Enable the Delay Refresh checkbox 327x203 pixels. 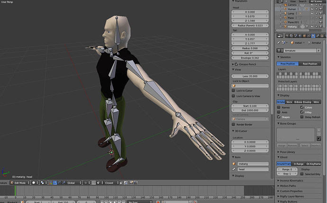[302, 117]
